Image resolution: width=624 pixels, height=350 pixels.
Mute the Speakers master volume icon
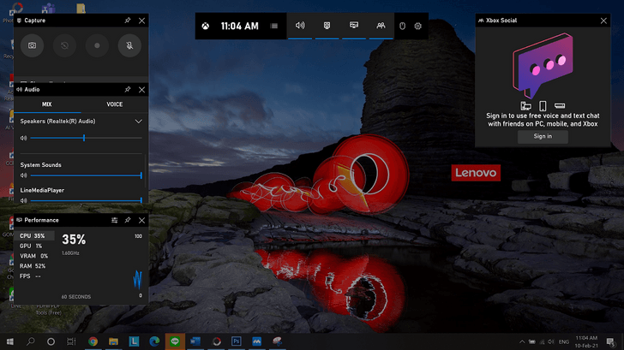[x=23, y=138]
